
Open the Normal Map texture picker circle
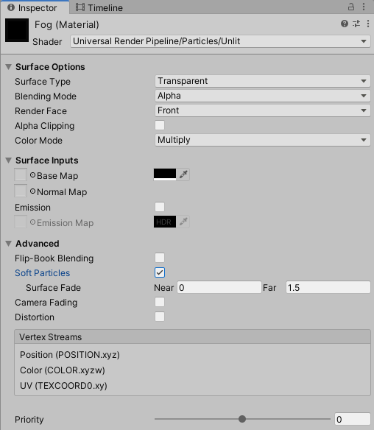pyautogui.click(x=32, y=191)
